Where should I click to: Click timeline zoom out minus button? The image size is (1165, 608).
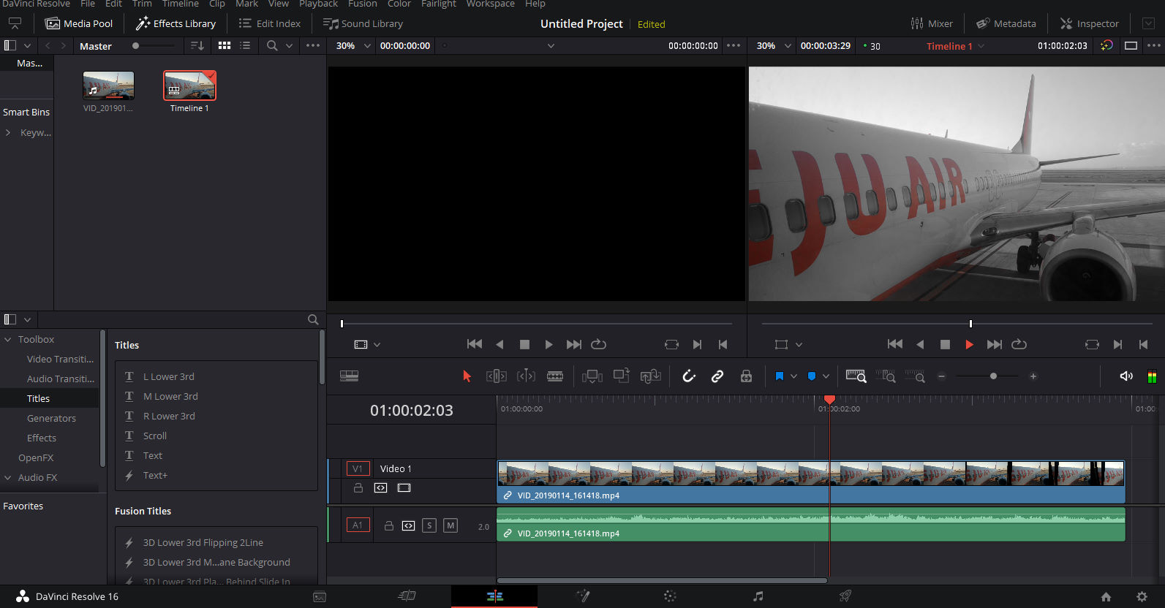click(x=942, y=376)
